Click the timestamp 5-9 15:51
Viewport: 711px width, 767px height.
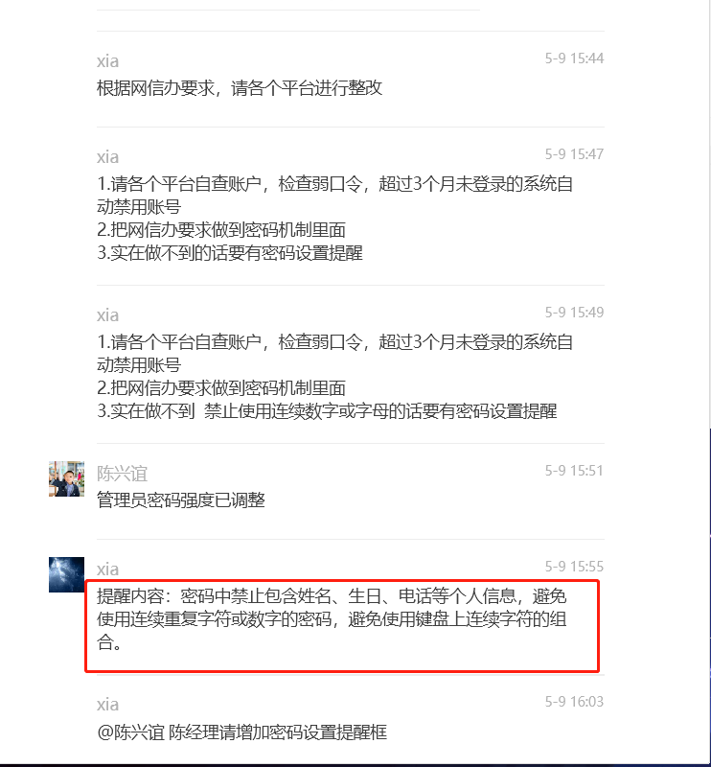click(574, 471)
